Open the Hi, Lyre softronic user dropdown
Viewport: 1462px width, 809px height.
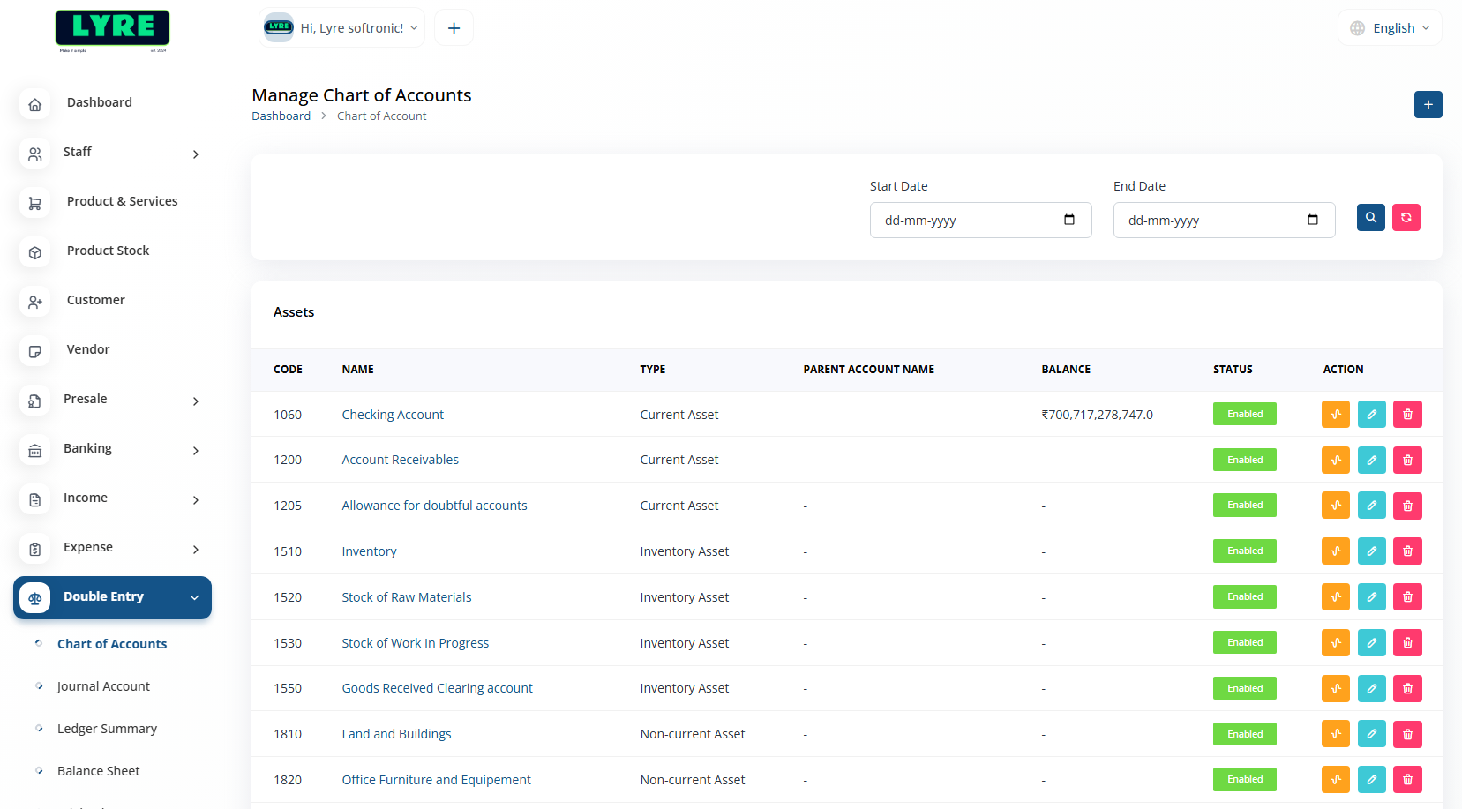point(342,28)
